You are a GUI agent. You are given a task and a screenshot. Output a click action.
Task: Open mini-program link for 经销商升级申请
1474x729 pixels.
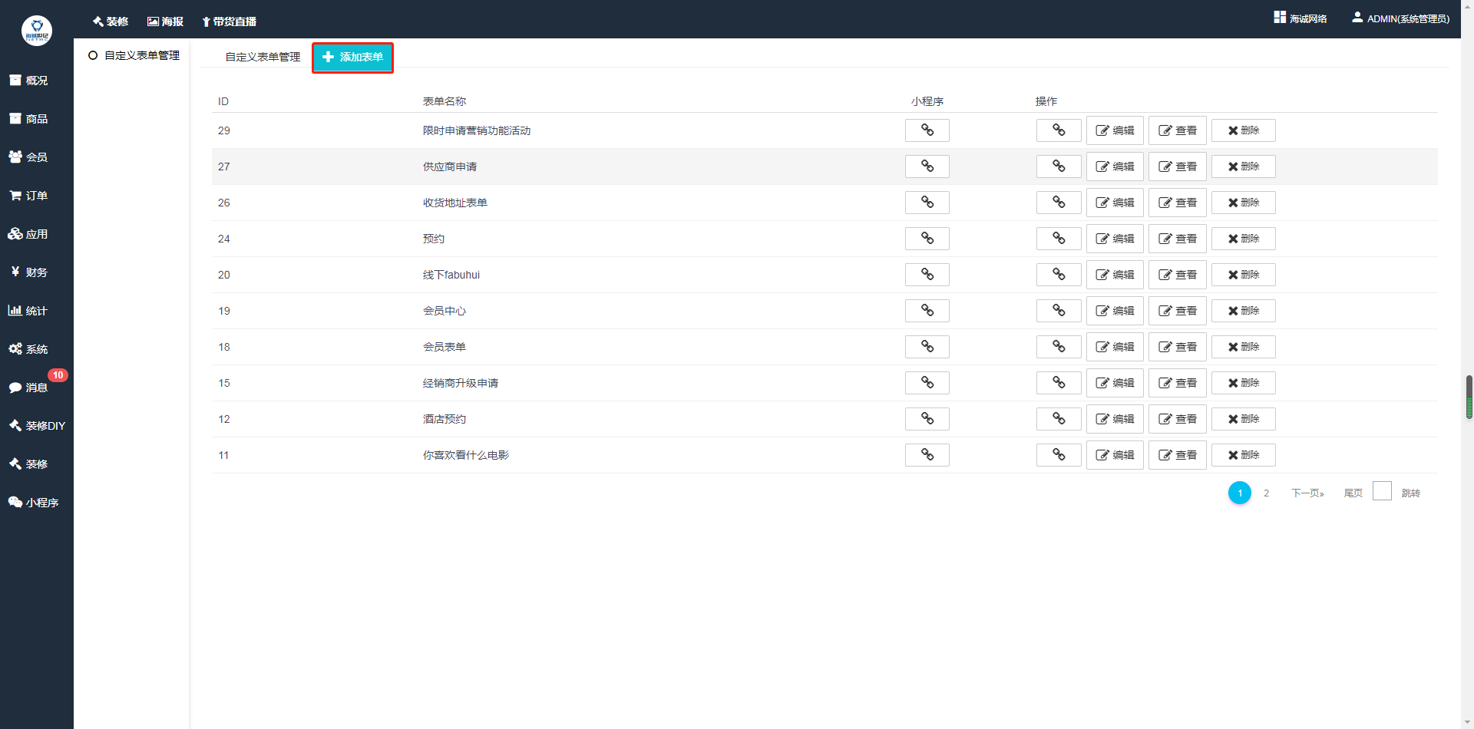[x=927, y=383]
